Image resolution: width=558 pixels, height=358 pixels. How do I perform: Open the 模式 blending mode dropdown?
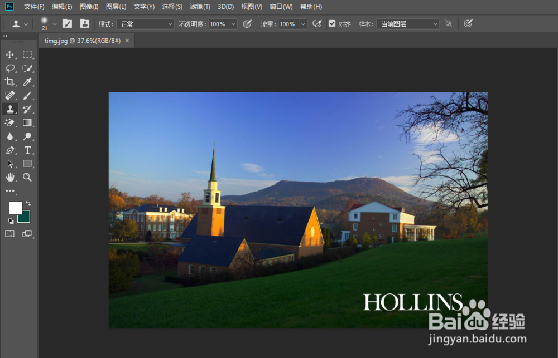(145, 24)
